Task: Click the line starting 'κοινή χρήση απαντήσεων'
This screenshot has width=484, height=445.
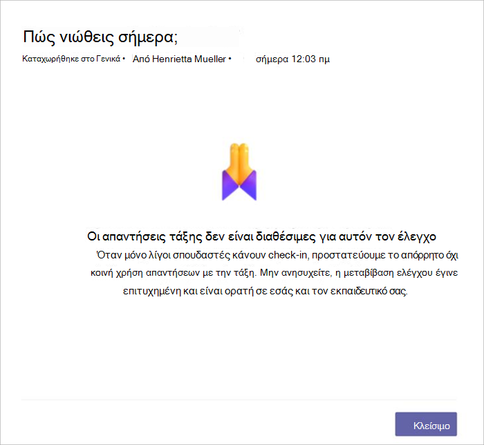Action: click(x=274, y=273)
